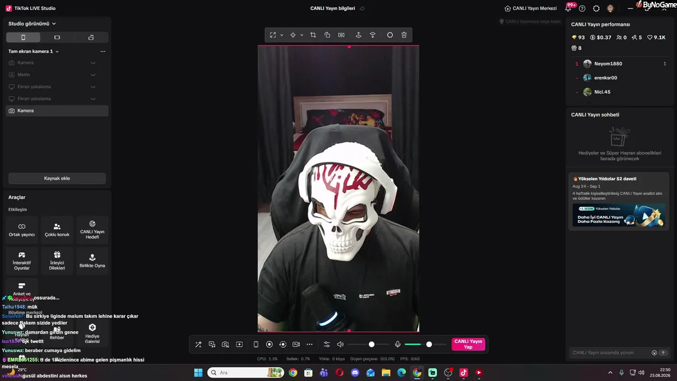Screen dimensions: 677x381
Task: Select the Crop tool in the preview toolbar
Action: 313,35
